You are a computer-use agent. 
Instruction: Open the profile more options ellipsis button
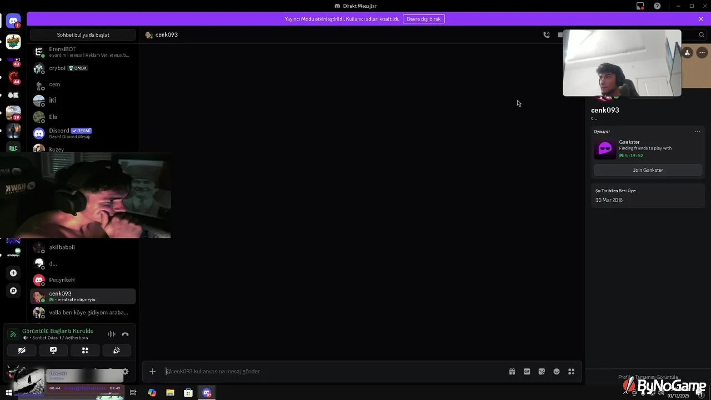(702, 53)
